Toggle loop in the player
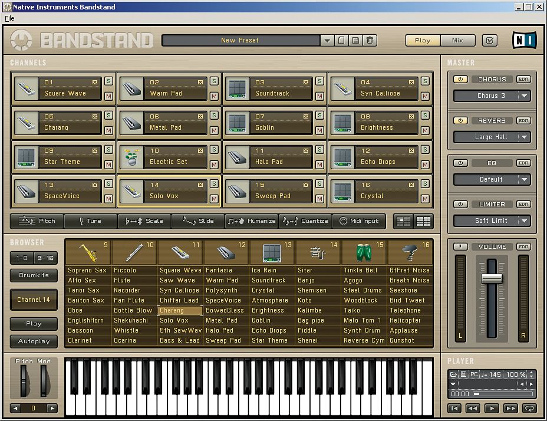This screenshot has height=421, width=547. (x=529, y=408)
